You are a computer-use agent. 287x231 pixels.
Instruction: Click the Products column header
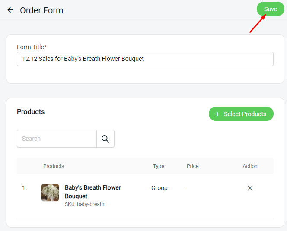(54, 166)
